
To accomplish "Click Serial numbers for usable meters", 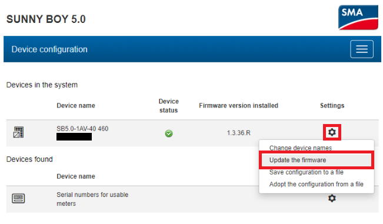I will click(92, 199).
